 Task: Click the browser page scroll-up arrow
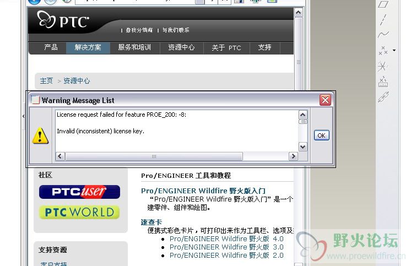point(298,12)
